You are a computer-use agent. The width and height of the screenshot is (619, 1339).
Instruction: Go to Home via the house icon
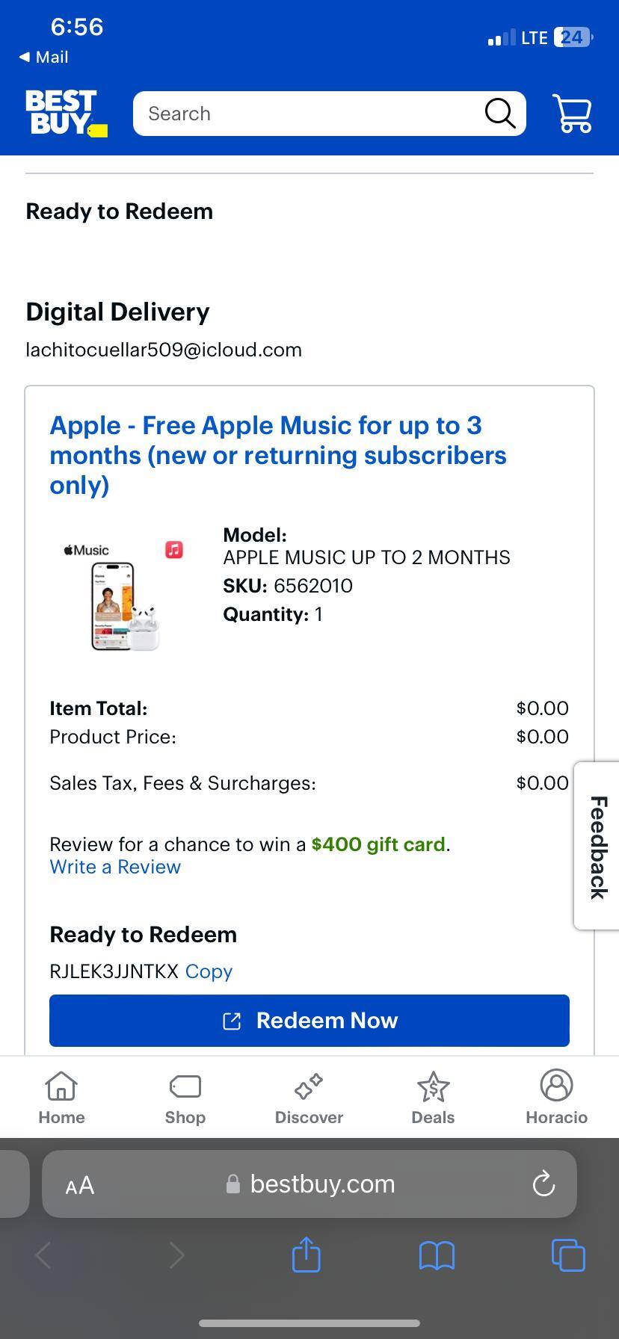[61, 1096]
